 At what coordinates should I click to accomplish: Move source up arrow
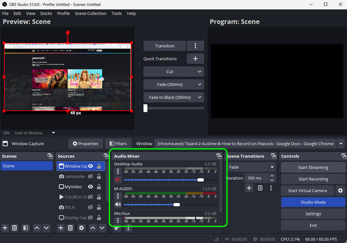(x=93, y=228)
